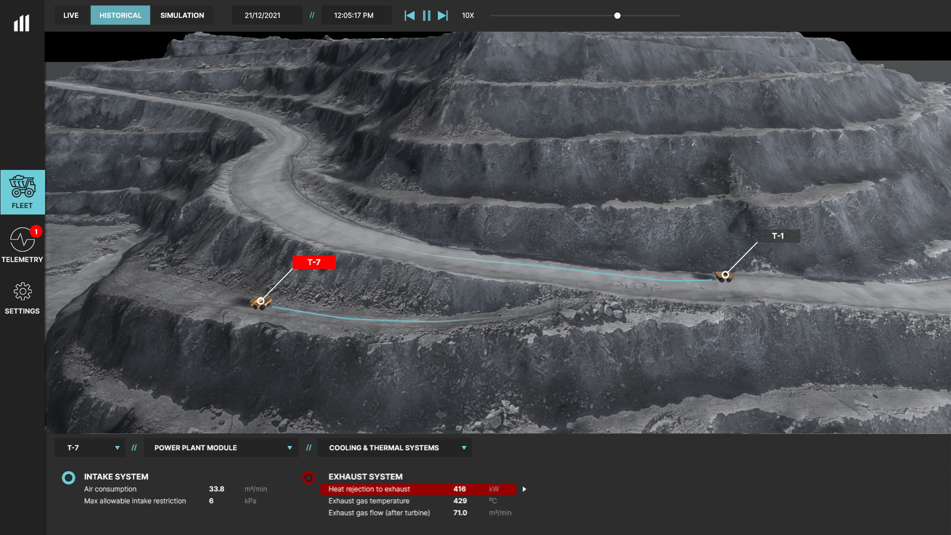Click the red T-7 map label
The height and width of the screenshot is (535, 951).
[314, 262]
